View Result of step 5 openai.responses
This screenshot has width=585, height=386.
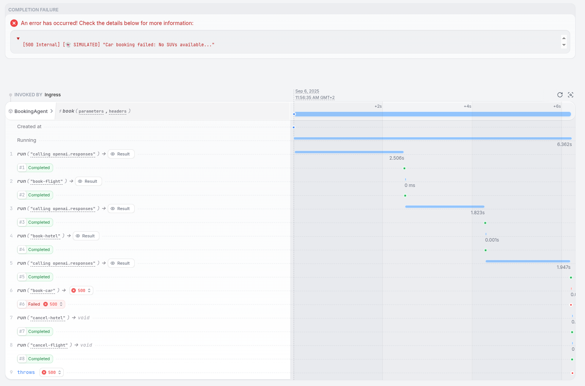tap(121, 263)
